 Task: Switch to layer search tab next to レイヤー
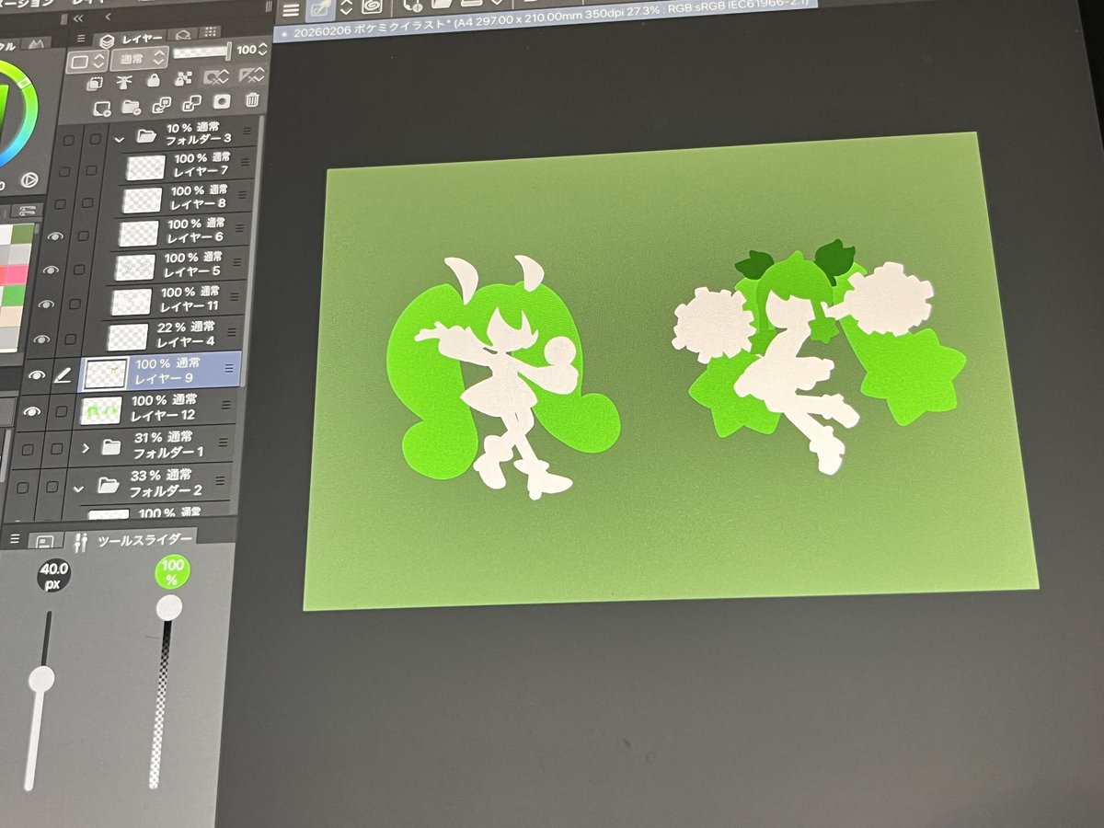(182, 37)
